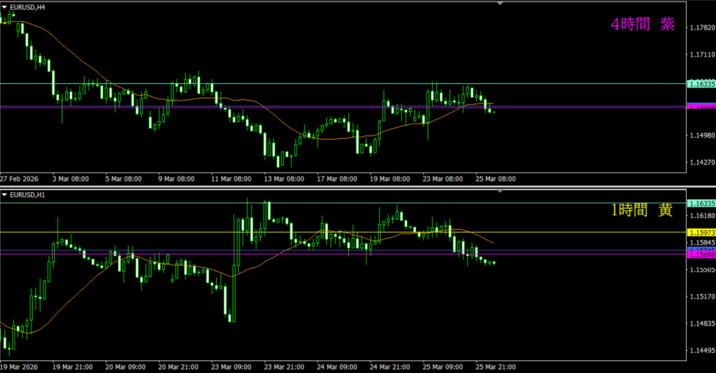Click the EURUSD,H1 chart title text
The image size is (716, 373).
pyautogui.click(x=28, y=194)
